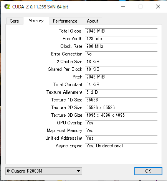Click the Texture 3D Size label
Viewport: 167px width, 181px height.
pyautogui.click(x=67, y=115)
